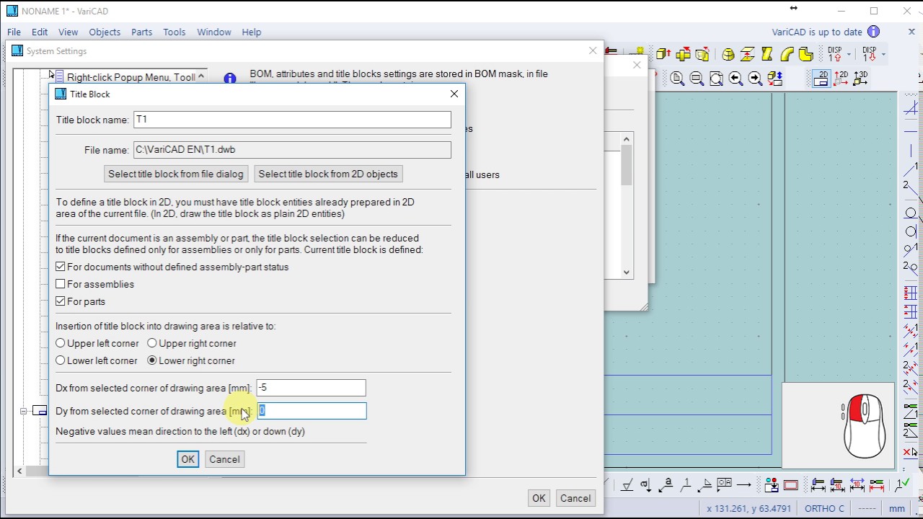Open the DISP 1 down-arrow dropdown
The width and height of the screenshot is (923, 519).
(x=883, y=55)
